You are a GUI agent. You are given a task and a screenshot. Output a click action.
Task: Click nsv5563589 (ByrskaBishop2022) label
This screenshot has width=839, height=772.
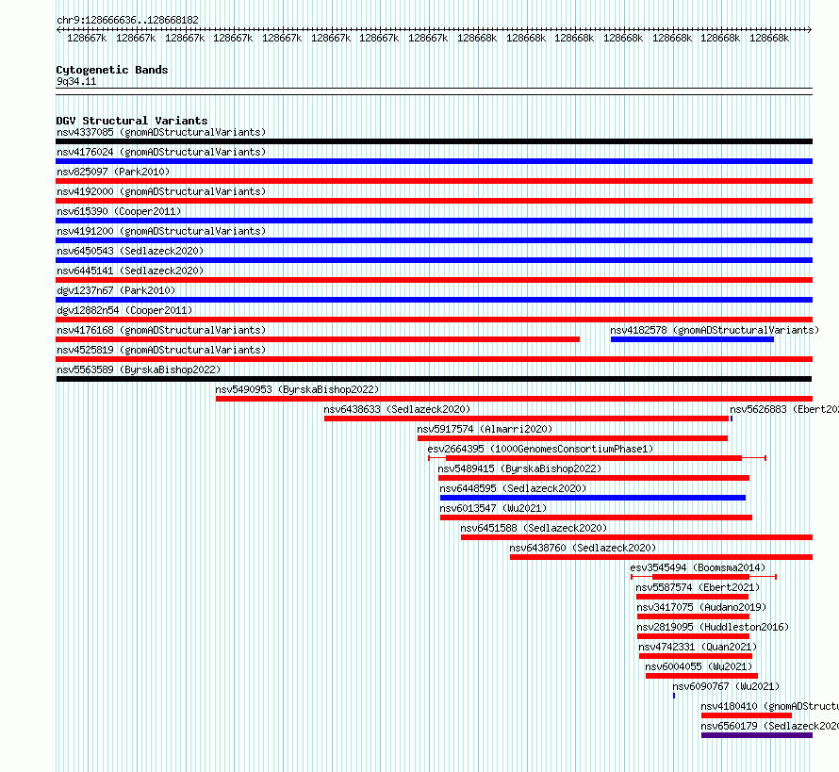coord(140,370)
